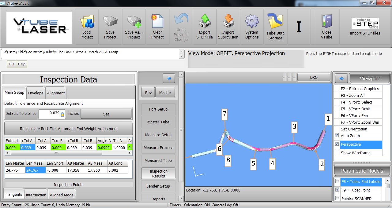The width and height of the screenshot is (392, 208).
Task: Open Save As Project
Action: tap(134, 23)
